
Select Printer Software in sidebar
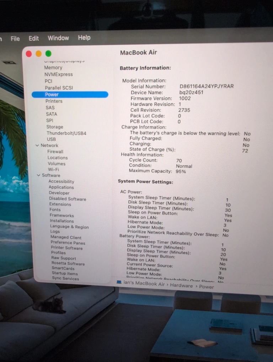click(67, 248)
